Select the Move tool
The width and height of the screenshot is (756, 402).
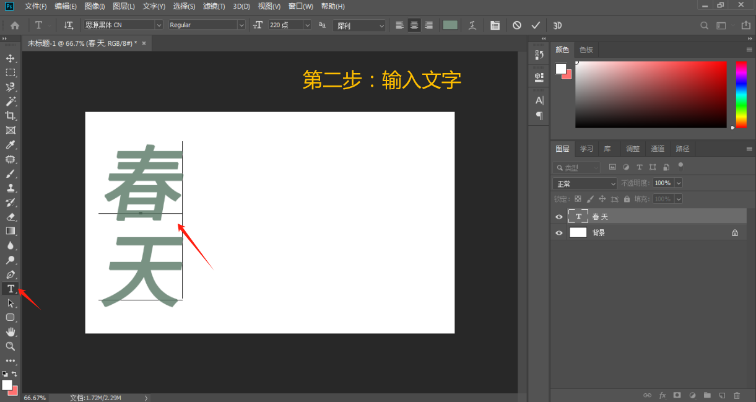coord(11,58)
